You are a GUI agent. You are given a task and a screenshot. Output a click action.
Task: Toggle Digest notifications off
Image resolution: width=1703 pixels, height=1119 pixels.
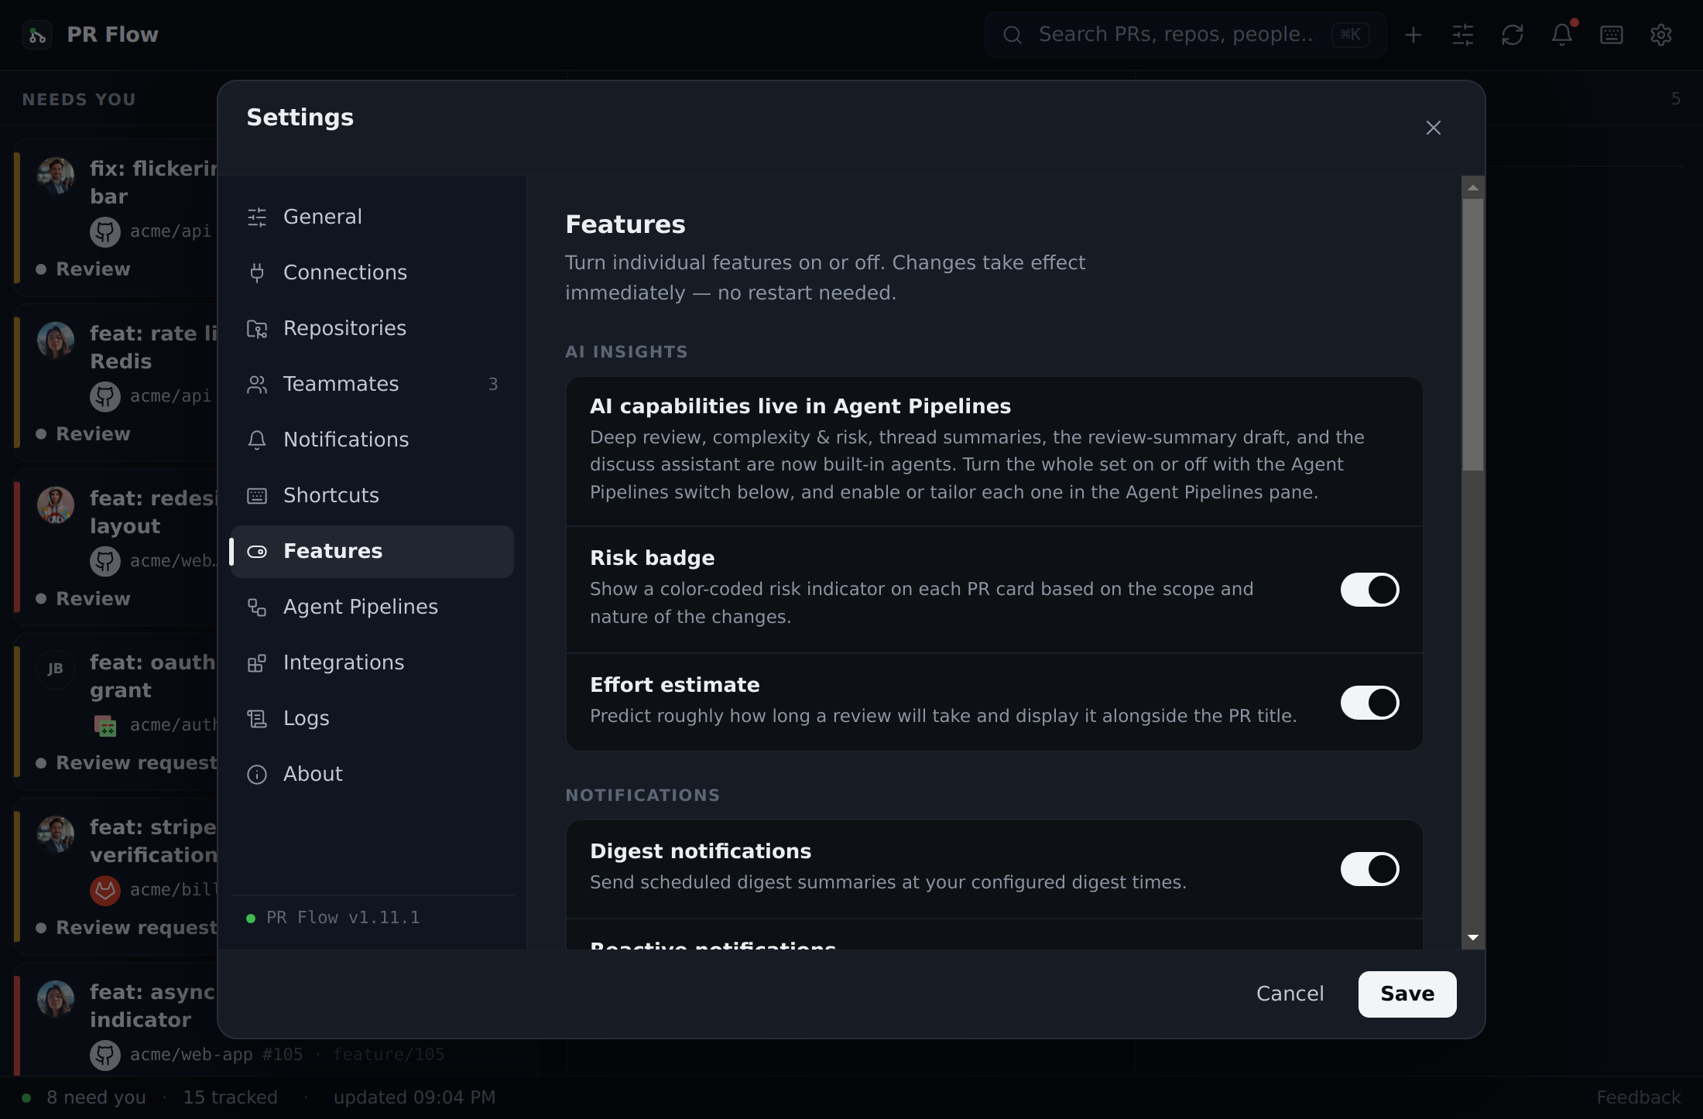[x=1369, y=869]
